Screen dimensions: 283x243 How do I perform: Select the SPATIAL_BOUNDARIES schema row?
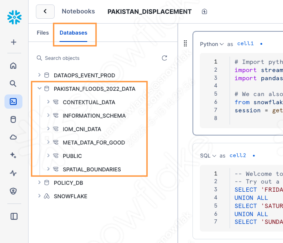click(92, 169)
